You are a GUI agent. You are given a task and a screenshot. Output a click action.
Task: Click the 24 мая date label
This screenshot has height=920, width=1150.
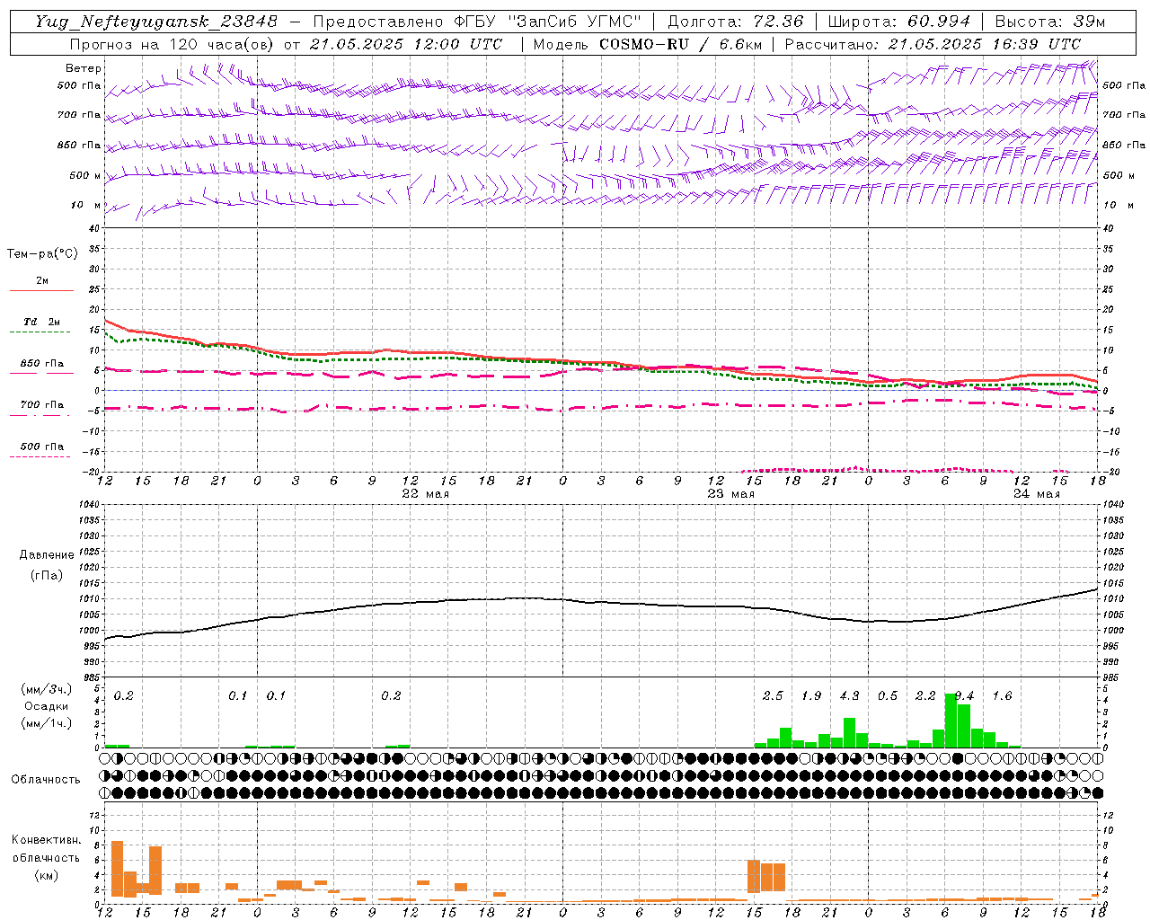(x=1036, y=494)
